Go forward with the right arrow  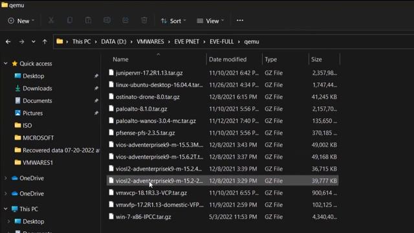tap(21, 41)
